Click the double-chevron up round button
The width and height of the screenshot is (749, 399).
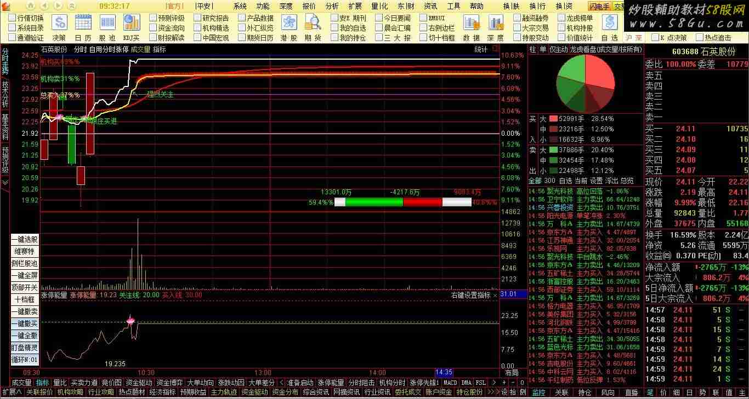(x=72, y=6)
